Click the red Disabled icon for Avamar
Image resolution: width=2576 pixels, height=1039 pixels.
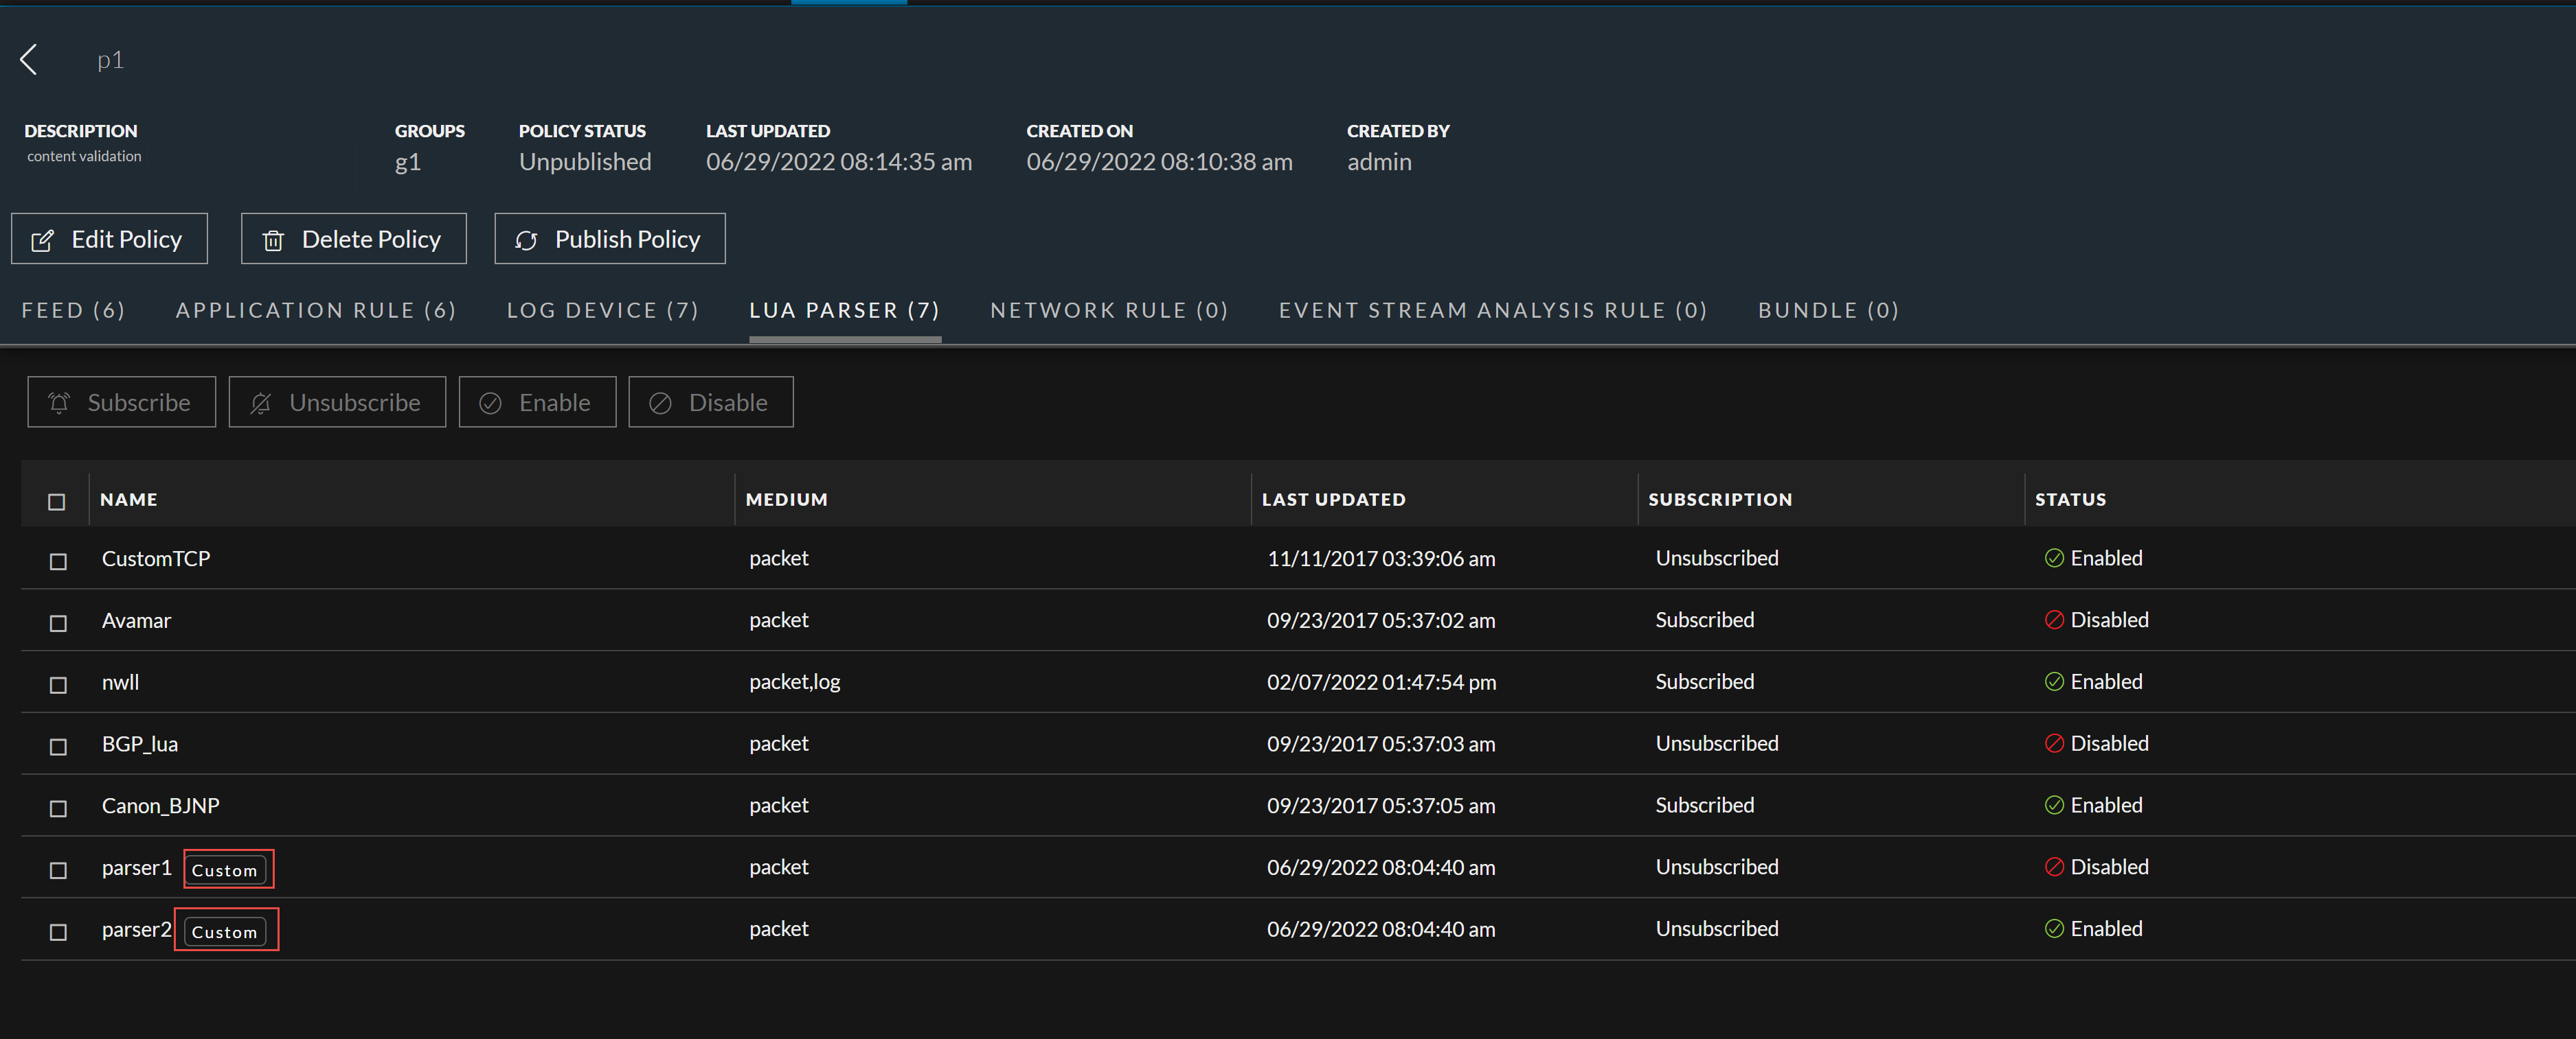click(2054, 620)
